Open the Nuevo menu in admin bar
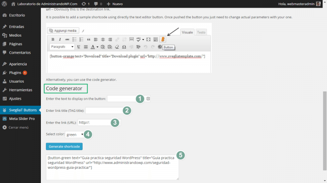The image size is (327, 183). point(115,4)
